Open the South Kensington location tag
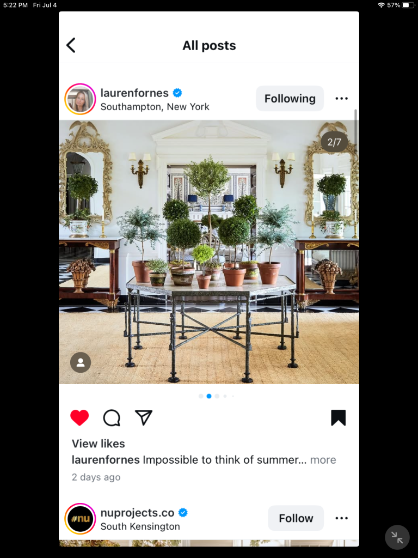Screen dimensions: 418x558 point(140,526)
